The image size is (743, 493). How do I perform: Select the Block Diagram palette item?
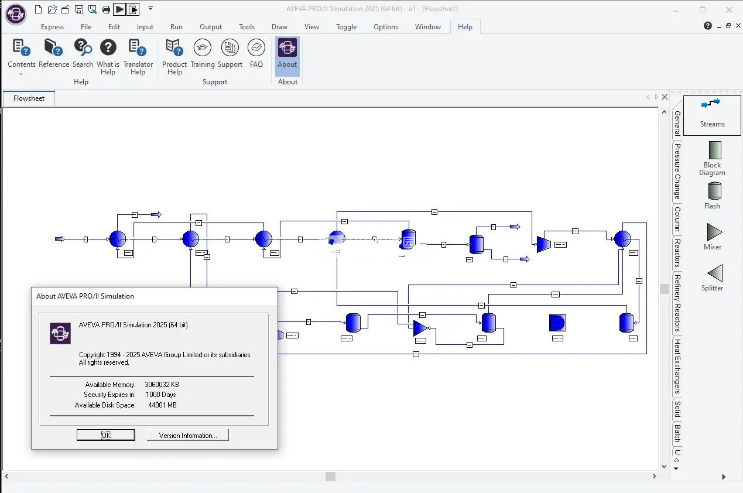[x=712, y=158]
